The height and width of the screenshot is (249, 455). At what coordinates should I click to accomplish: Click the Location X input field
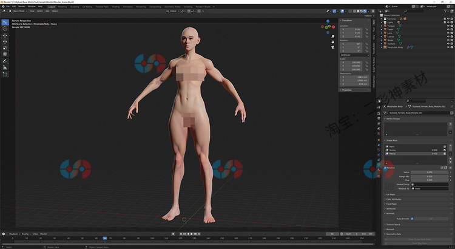coord(351,29)
